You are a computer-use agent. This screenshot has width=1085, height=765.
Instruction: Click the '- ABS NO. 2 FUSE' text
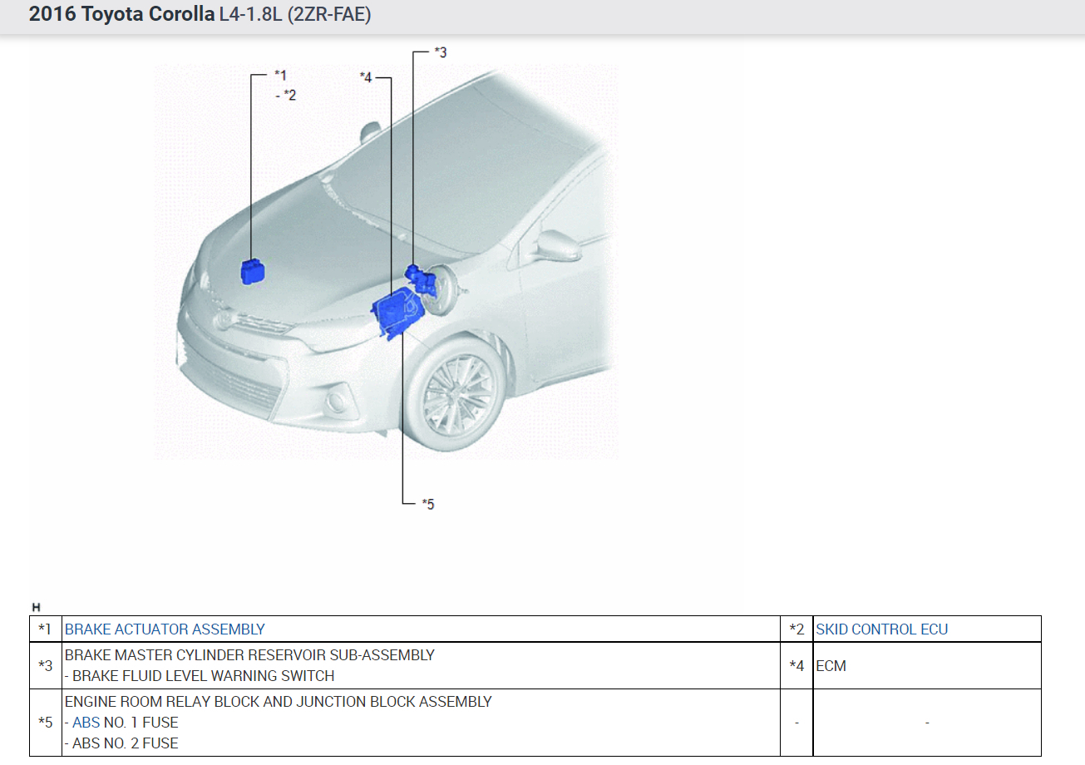[121, 743]
